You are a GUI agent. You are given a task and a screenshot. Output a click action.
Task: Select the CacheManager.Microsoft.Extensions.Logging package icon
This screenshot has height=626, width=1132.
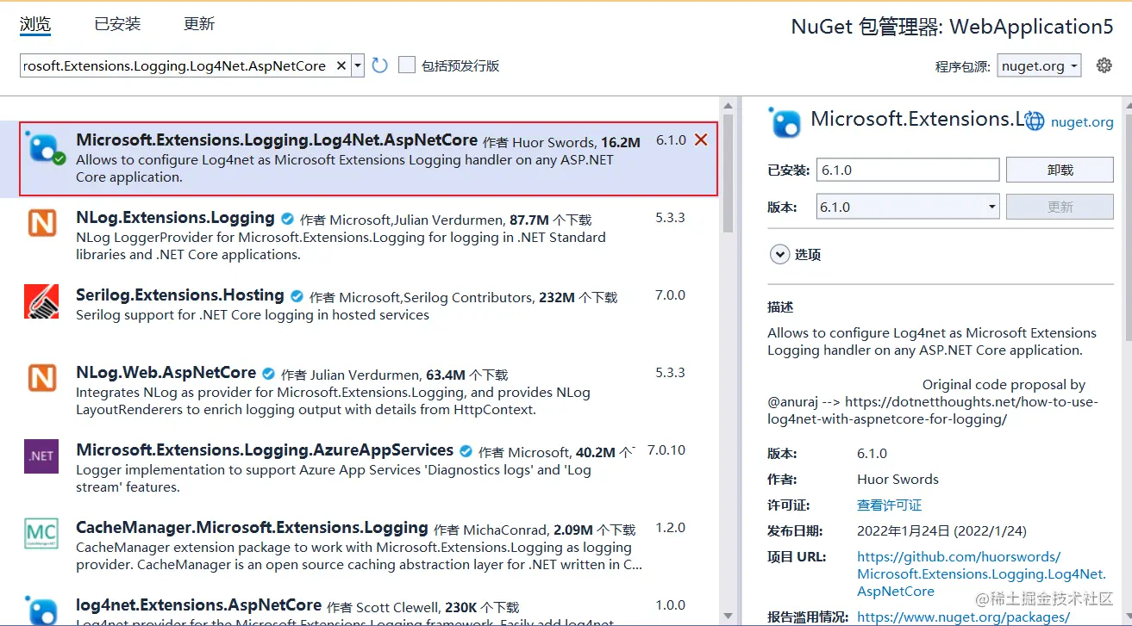[x=41, y=534]
